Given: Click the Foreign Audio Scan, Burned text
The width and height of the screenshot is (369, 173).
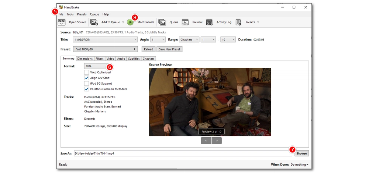Looking at the screenshot, I should (x=102, y=107).
